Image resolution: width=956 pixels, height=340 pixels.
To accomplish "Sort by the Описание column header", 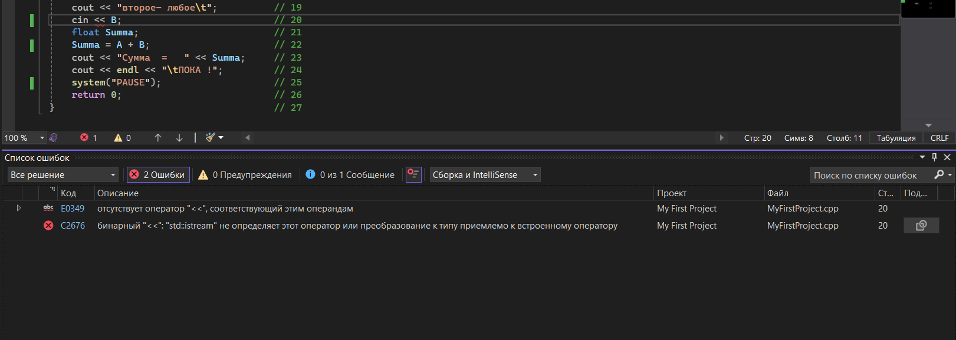I will (118, 193).
